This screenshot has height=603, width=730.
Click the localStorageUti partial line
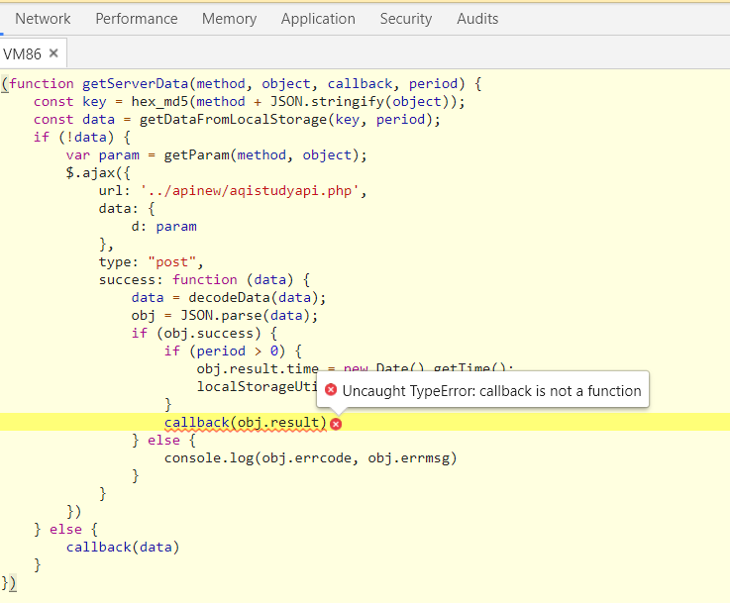point(257,386)
